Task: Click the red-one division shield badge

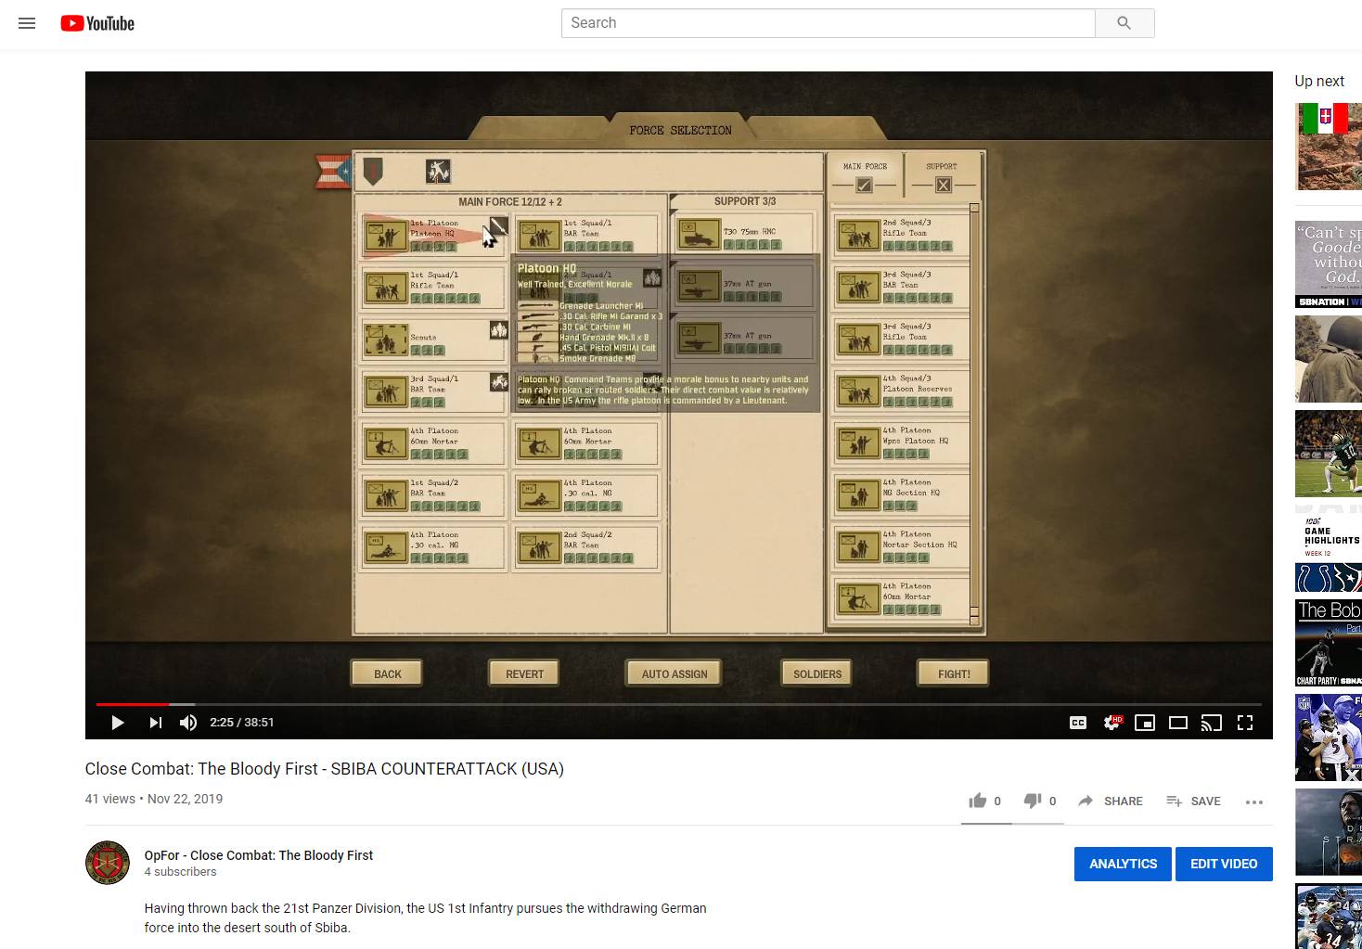Action: click(372, 172)
